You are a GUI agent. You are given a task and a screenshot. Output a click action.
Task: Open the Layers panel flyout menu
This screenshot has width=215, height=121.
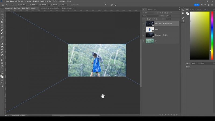[179, 9]
